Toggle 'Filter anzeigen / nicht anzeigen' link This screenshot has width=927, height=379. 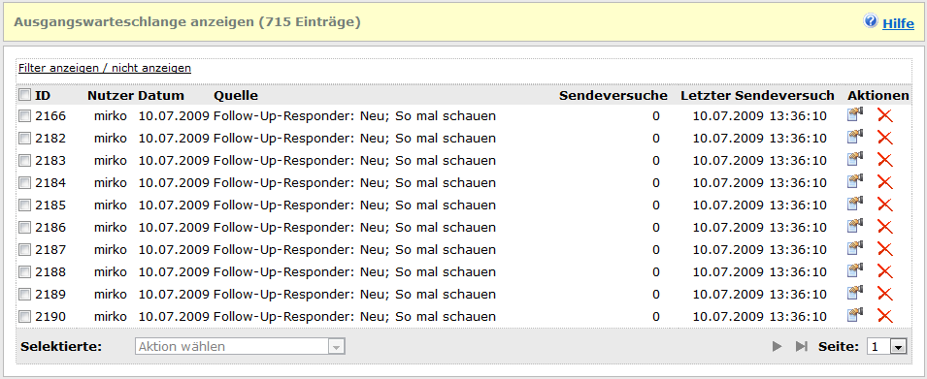coord(105,68)
